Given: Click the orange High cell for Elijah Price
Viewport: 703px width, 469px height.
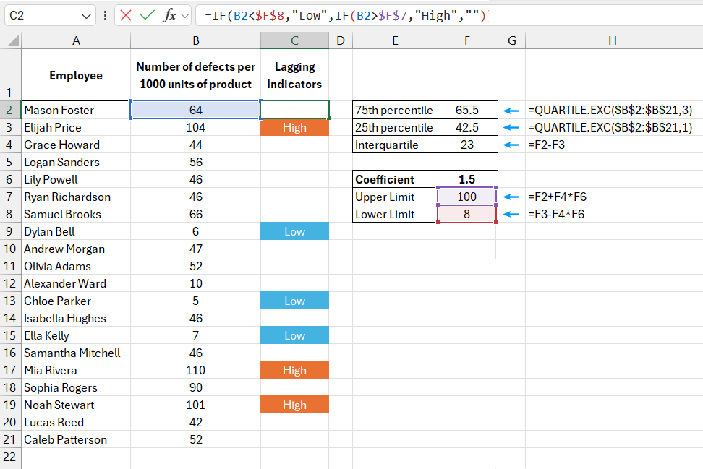Looking at the screenshot, I should point(294,127).
